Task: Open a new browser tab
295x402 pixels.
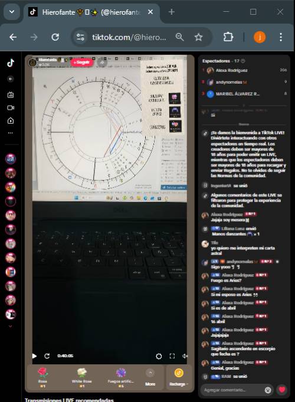Action: 171,12
